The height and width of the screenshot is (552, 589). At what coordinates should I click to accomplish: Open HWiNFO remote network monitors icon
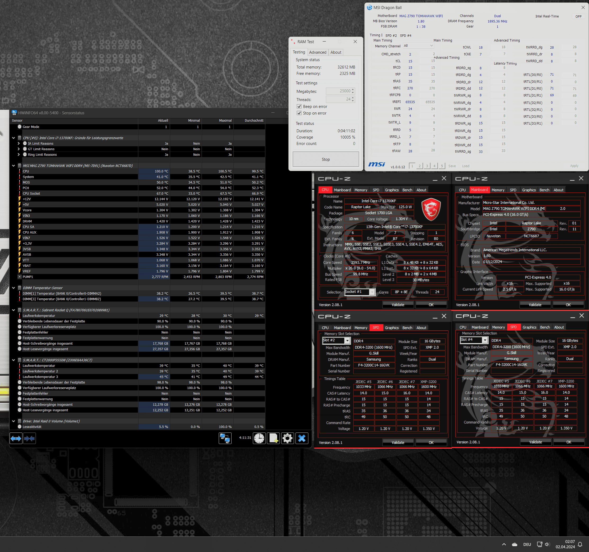[x=225, y=438]
